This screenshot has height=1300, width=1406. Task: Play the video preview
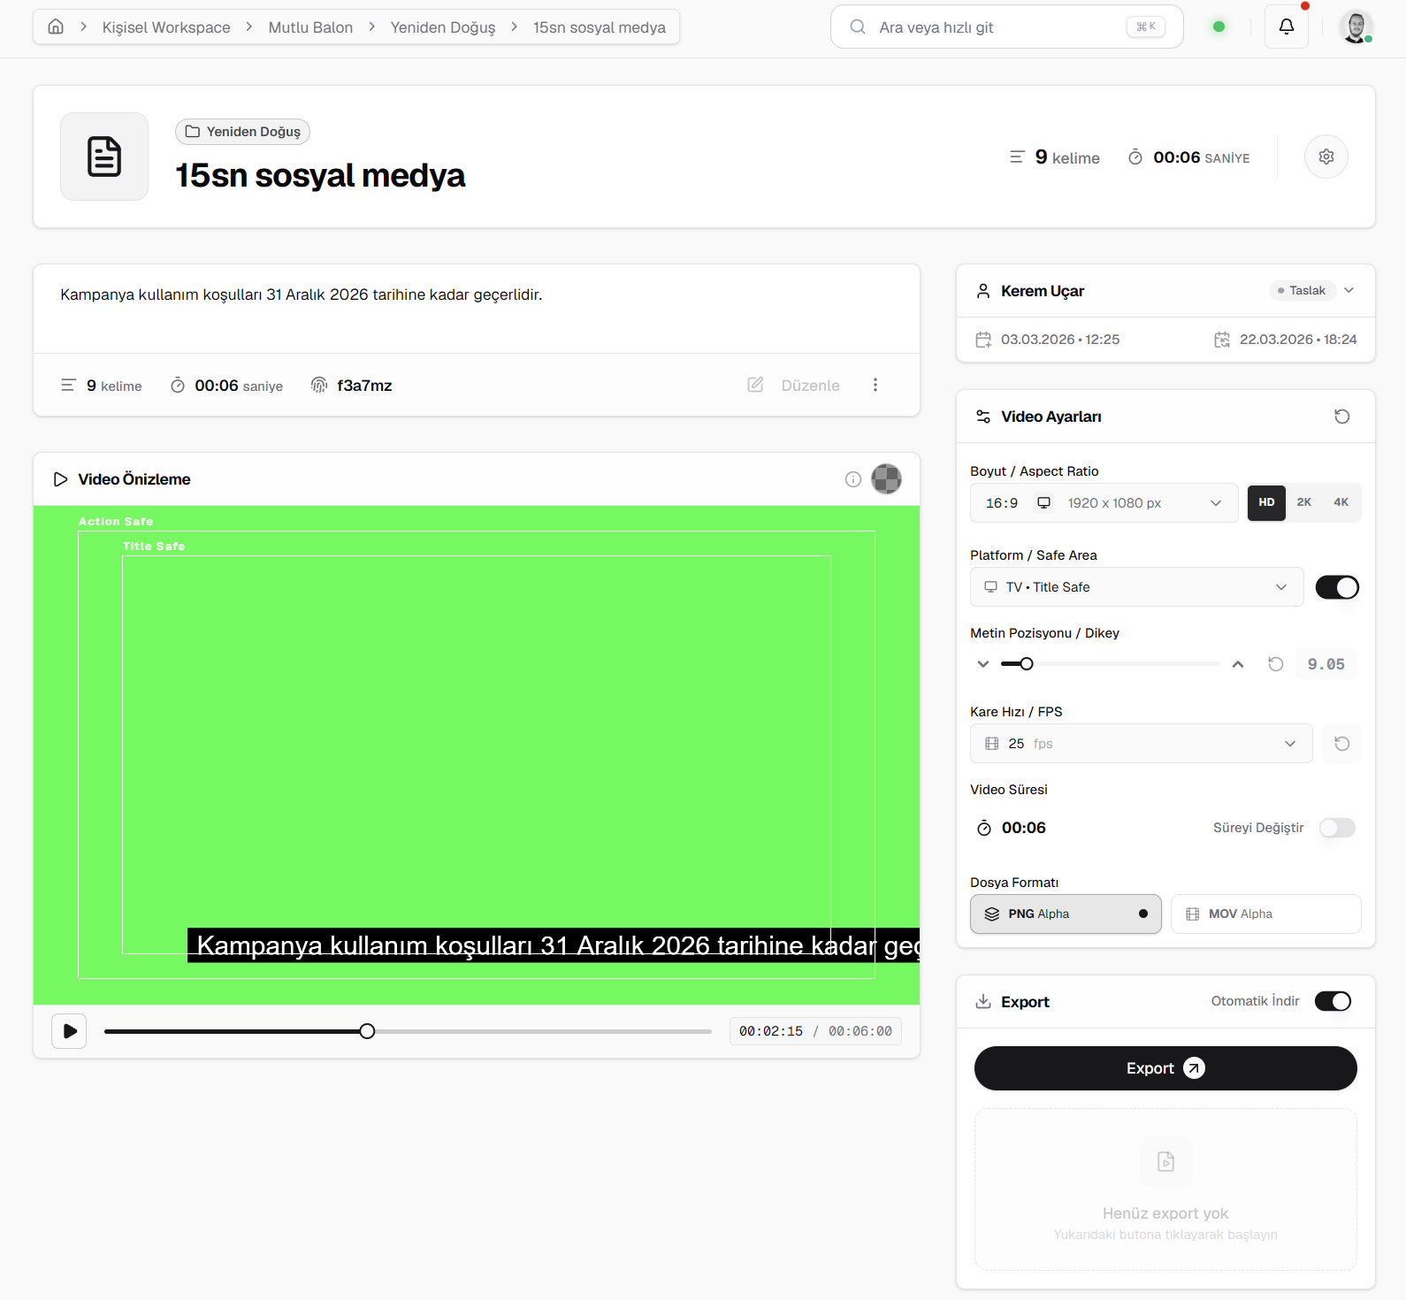point(69,1031)
